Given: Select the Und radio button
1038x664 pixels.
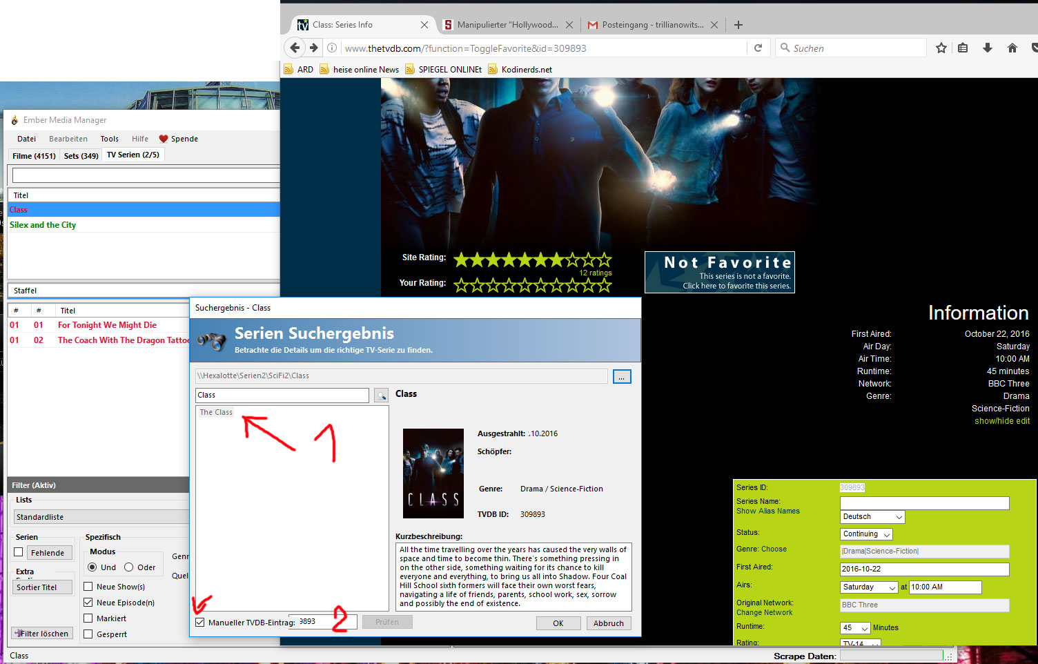Looking at the screenshot, I should [x=92, y=567].
